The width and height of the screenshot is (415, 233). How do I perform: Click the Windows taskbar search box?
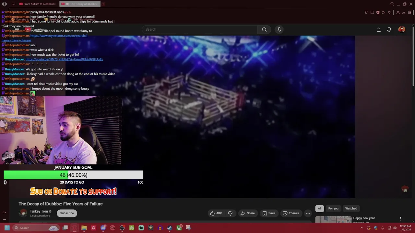coord(36,228)
